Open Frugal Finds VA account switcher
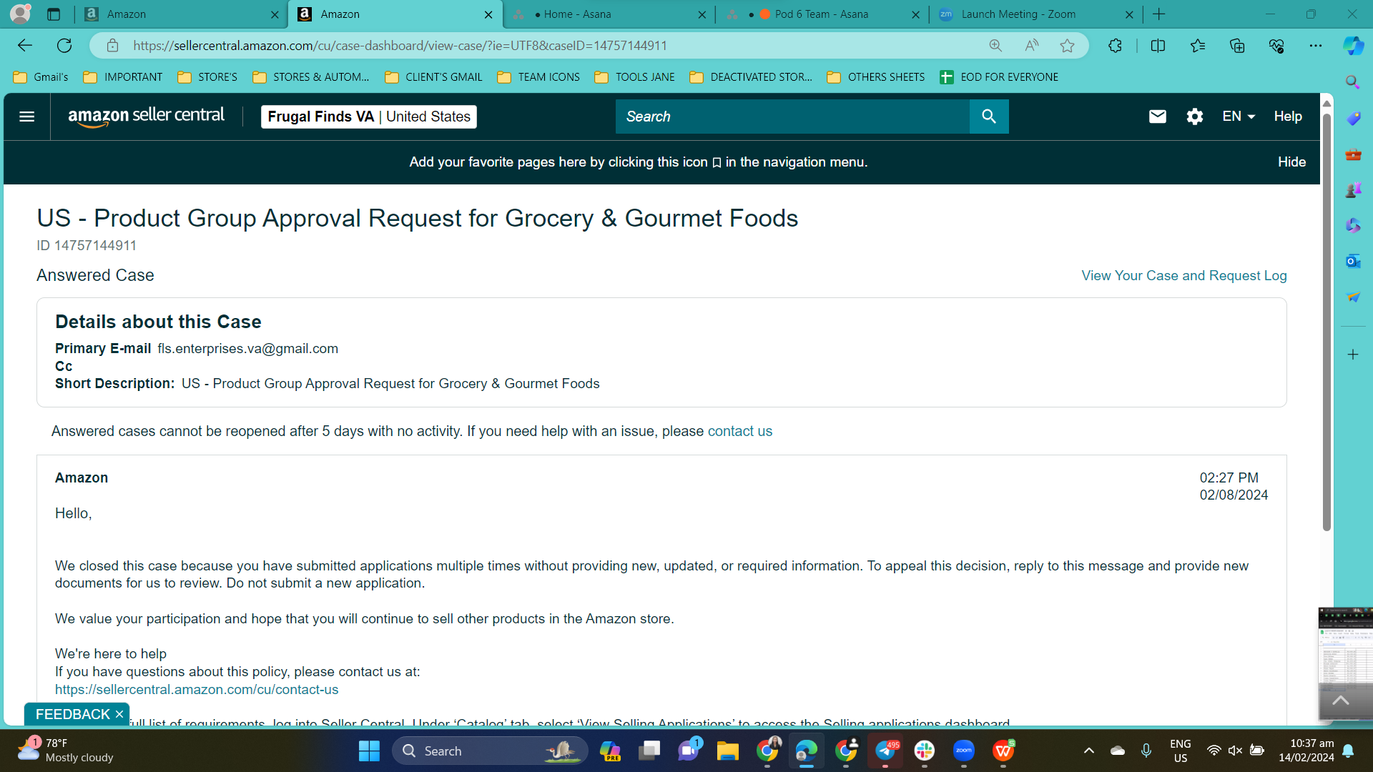 click(x=369, y=117)
